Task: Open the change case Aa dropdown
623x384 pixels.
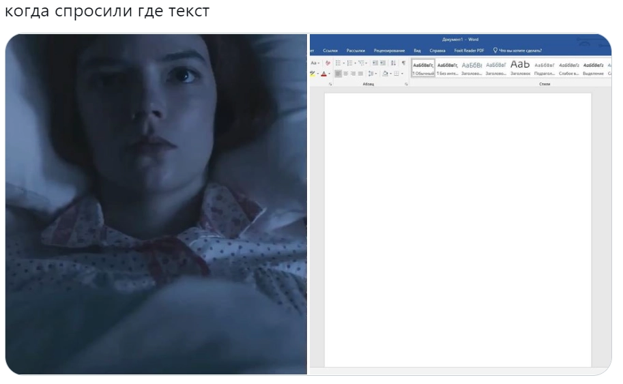Action: [315, 63]
